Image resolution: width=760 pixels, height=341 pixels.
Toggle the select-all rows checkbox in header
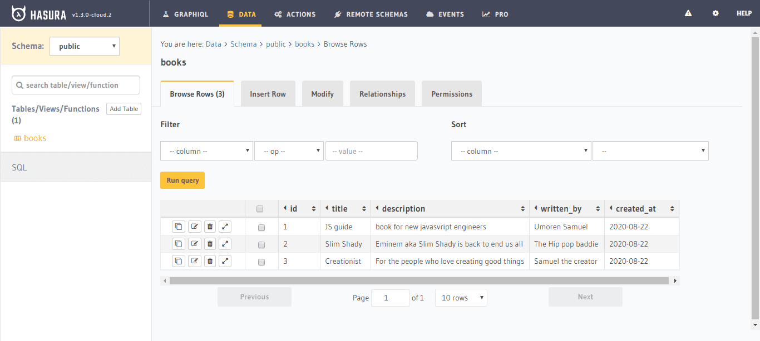pos(260,209)
